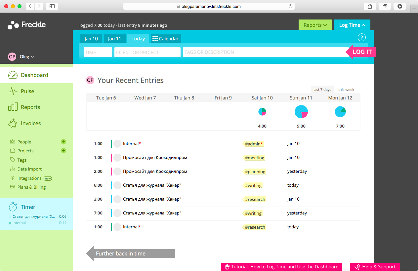Click the Mon Jan 12 pie chart
This screenshot has width=418, height=271.
[x=340, y=112]
